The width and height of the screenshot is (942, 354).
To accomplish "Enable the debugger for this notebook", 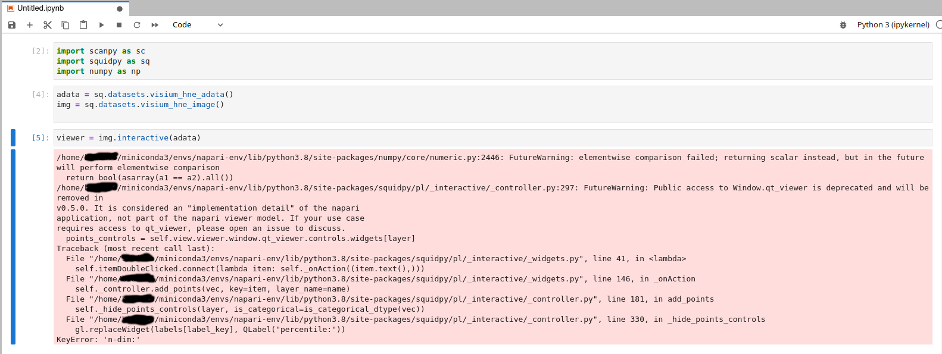I will (x=843, y=24).
